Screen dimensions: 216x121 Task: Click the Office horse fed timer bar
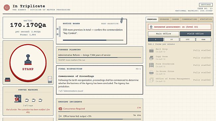100,119
